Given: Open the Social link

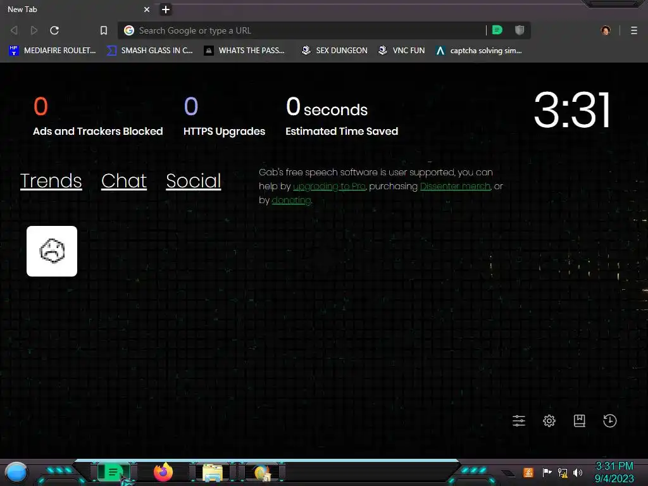Looking at the screenshot, I should pos(194,180).
